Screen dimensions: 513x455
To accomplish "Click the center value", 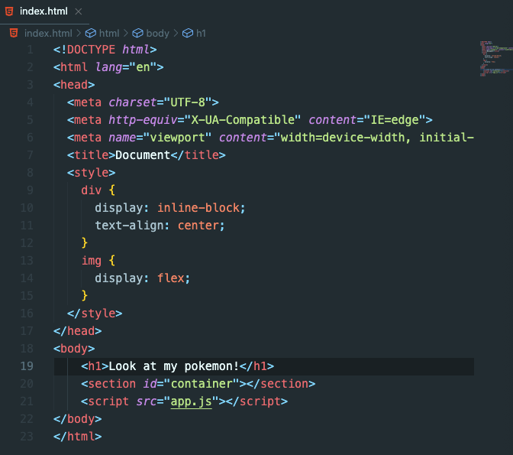I will (198, 226).
